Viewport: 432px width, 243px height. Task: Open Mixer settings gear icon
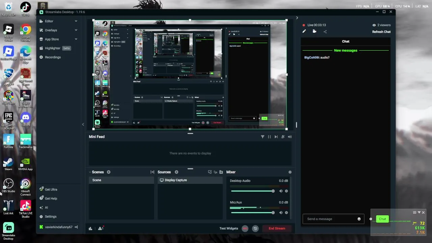point(290,172)
